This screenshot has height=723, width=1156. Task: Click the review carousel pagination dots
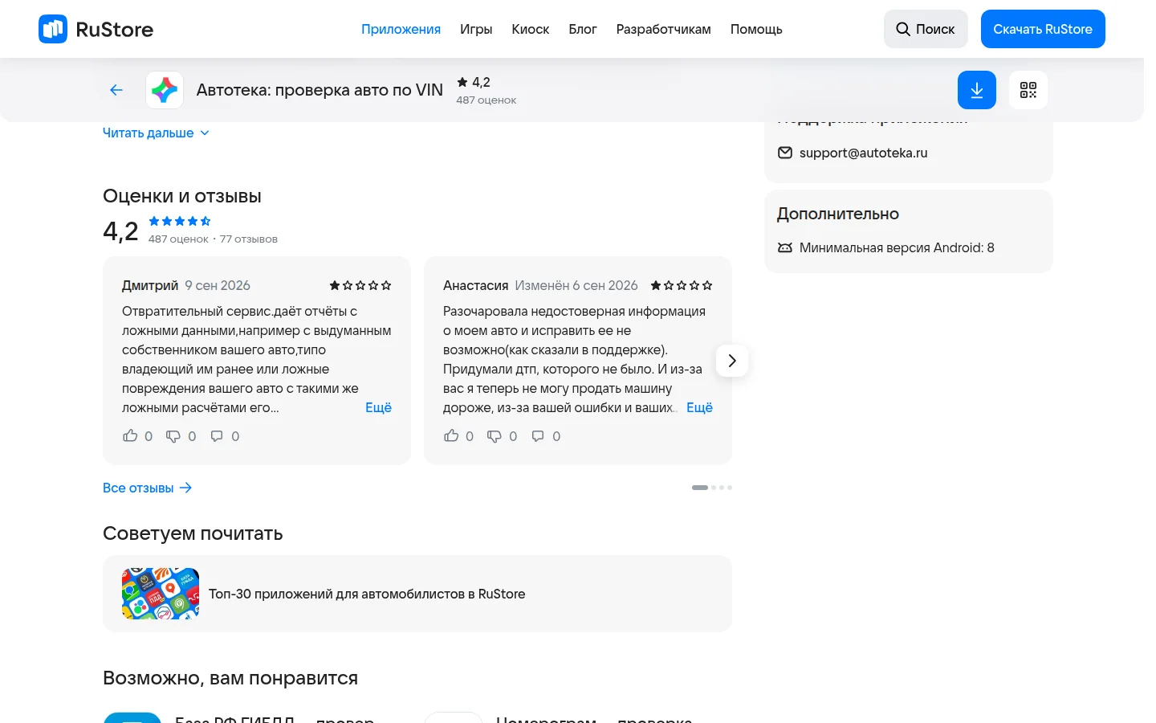[712, 488]
